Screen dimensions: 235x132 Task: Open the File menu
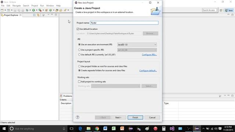click(3, 5)
